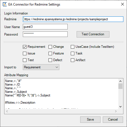Enable the Artifact checkbox
The height and width of the screenshot is (127, 127).
point(72,60)
